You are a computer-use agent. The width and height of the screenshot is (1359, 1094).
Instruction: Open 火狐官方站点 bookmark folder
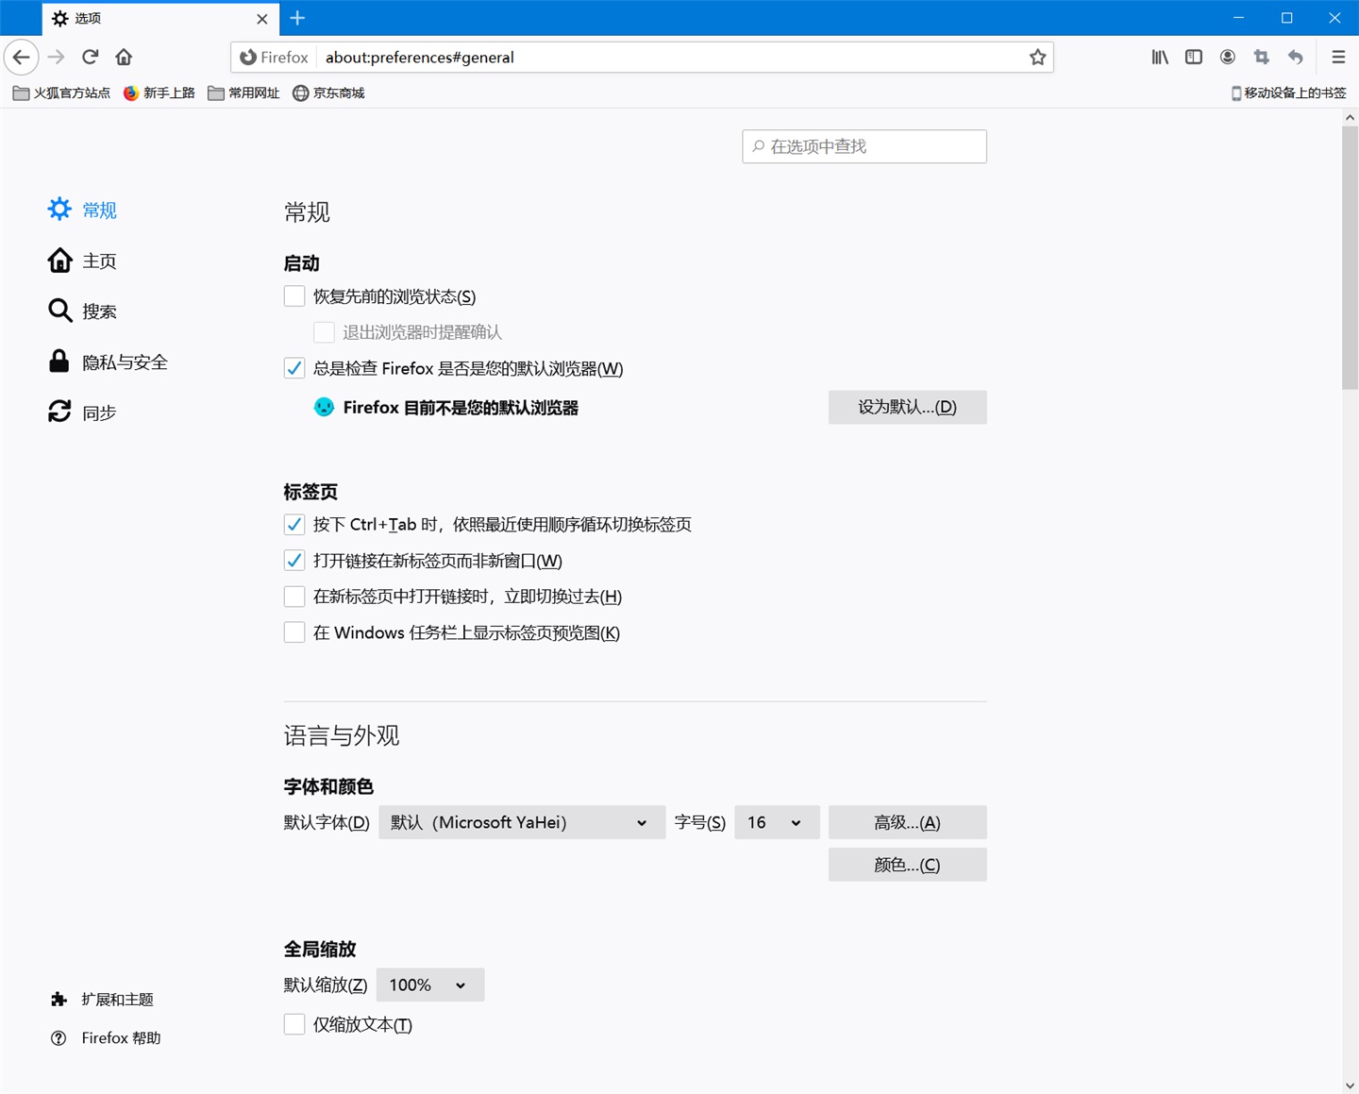(61, 93)
